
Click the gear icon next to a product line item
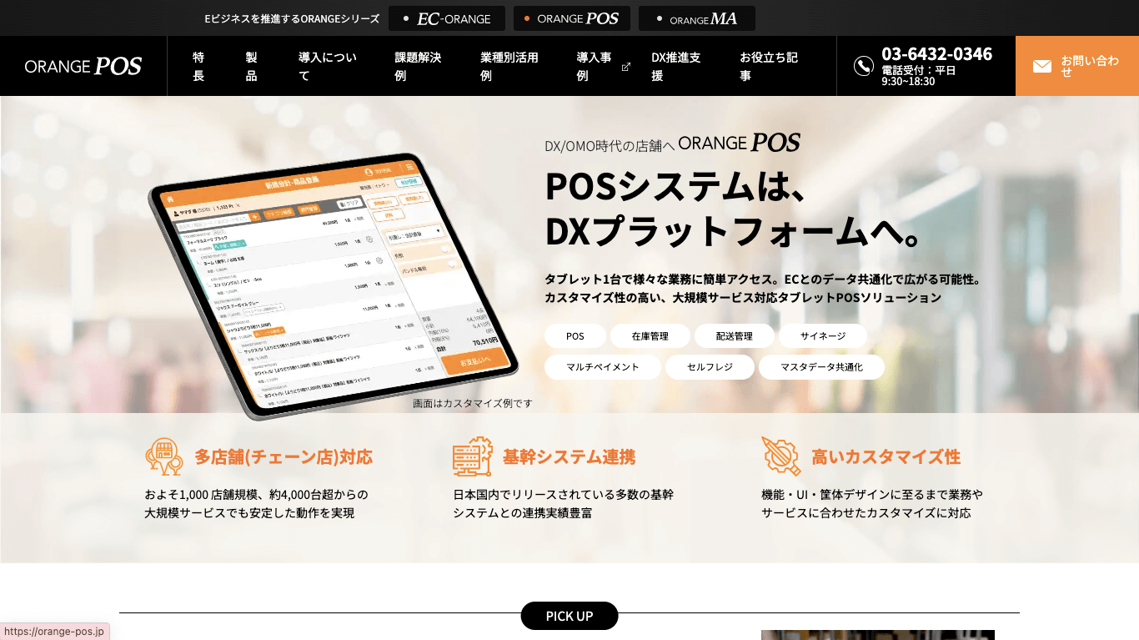pos(369,240)
